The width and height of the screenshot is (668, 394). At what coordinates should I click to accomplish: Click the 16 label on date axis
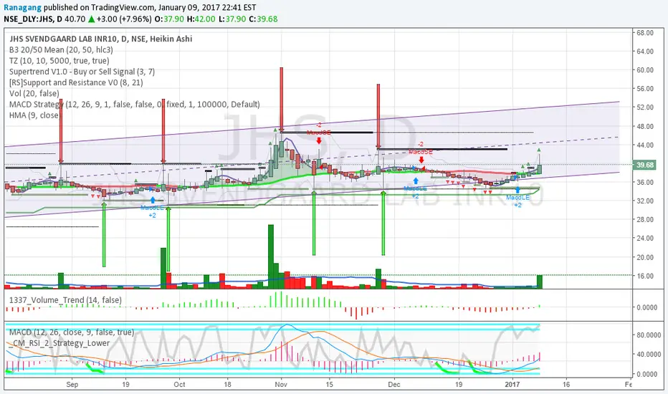(566, 385)
